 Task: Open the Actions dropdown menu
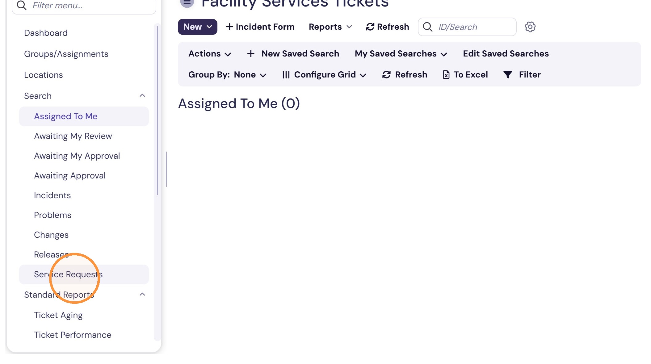tap(210, 54)
